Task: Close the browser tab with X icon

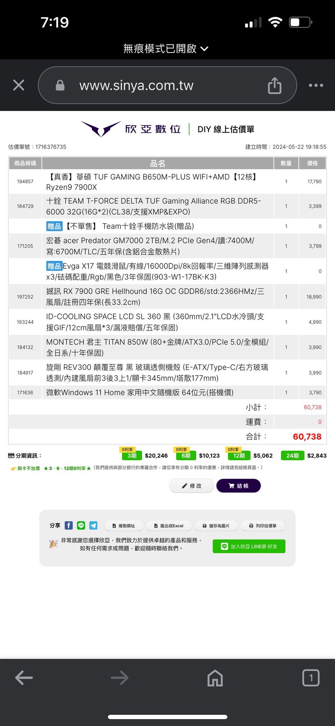Action: pos(19,85)
